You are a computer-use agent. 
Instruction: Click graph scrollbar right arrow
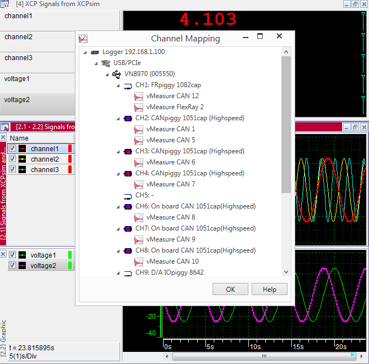click(361, 356)
